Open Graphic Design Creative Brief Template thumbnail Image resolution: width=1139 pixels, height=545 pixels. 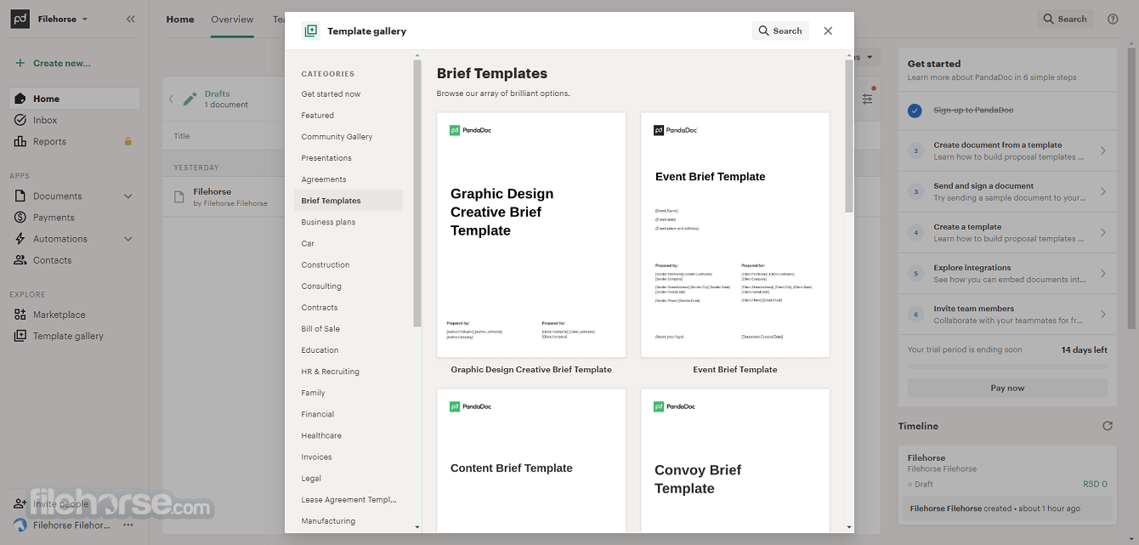531,235
